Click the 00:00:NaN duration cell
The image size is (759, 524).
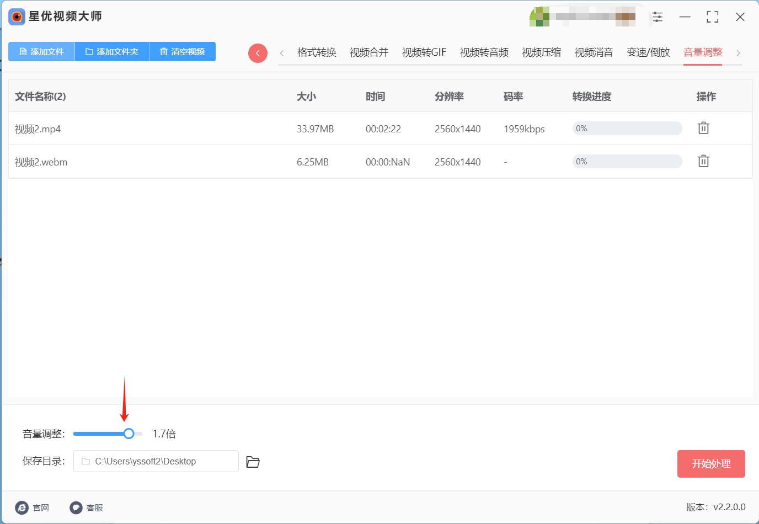point(387,162)
